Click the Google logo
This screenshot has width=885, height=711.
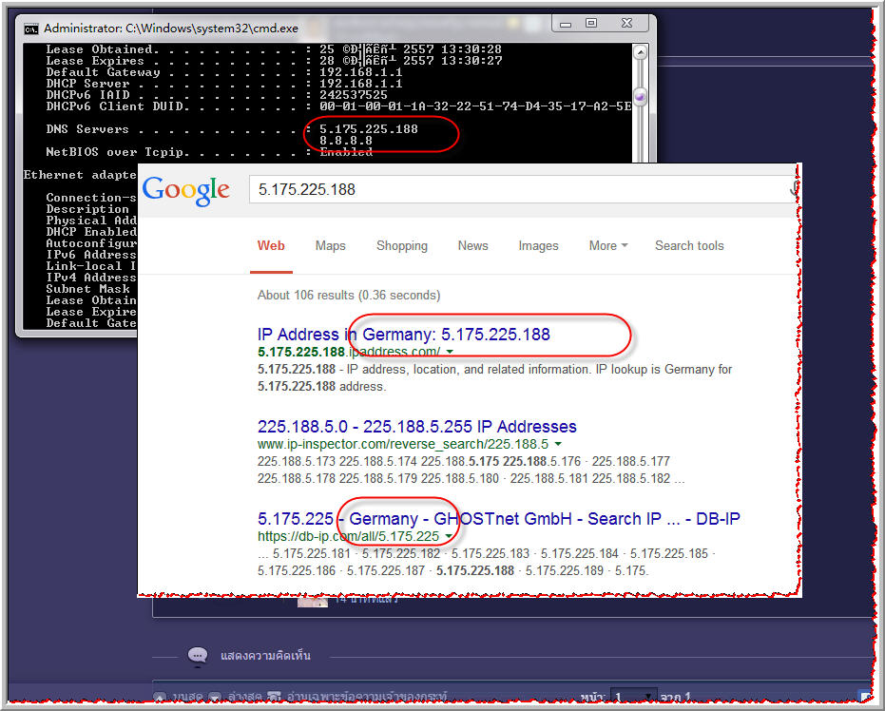(185, 190)
